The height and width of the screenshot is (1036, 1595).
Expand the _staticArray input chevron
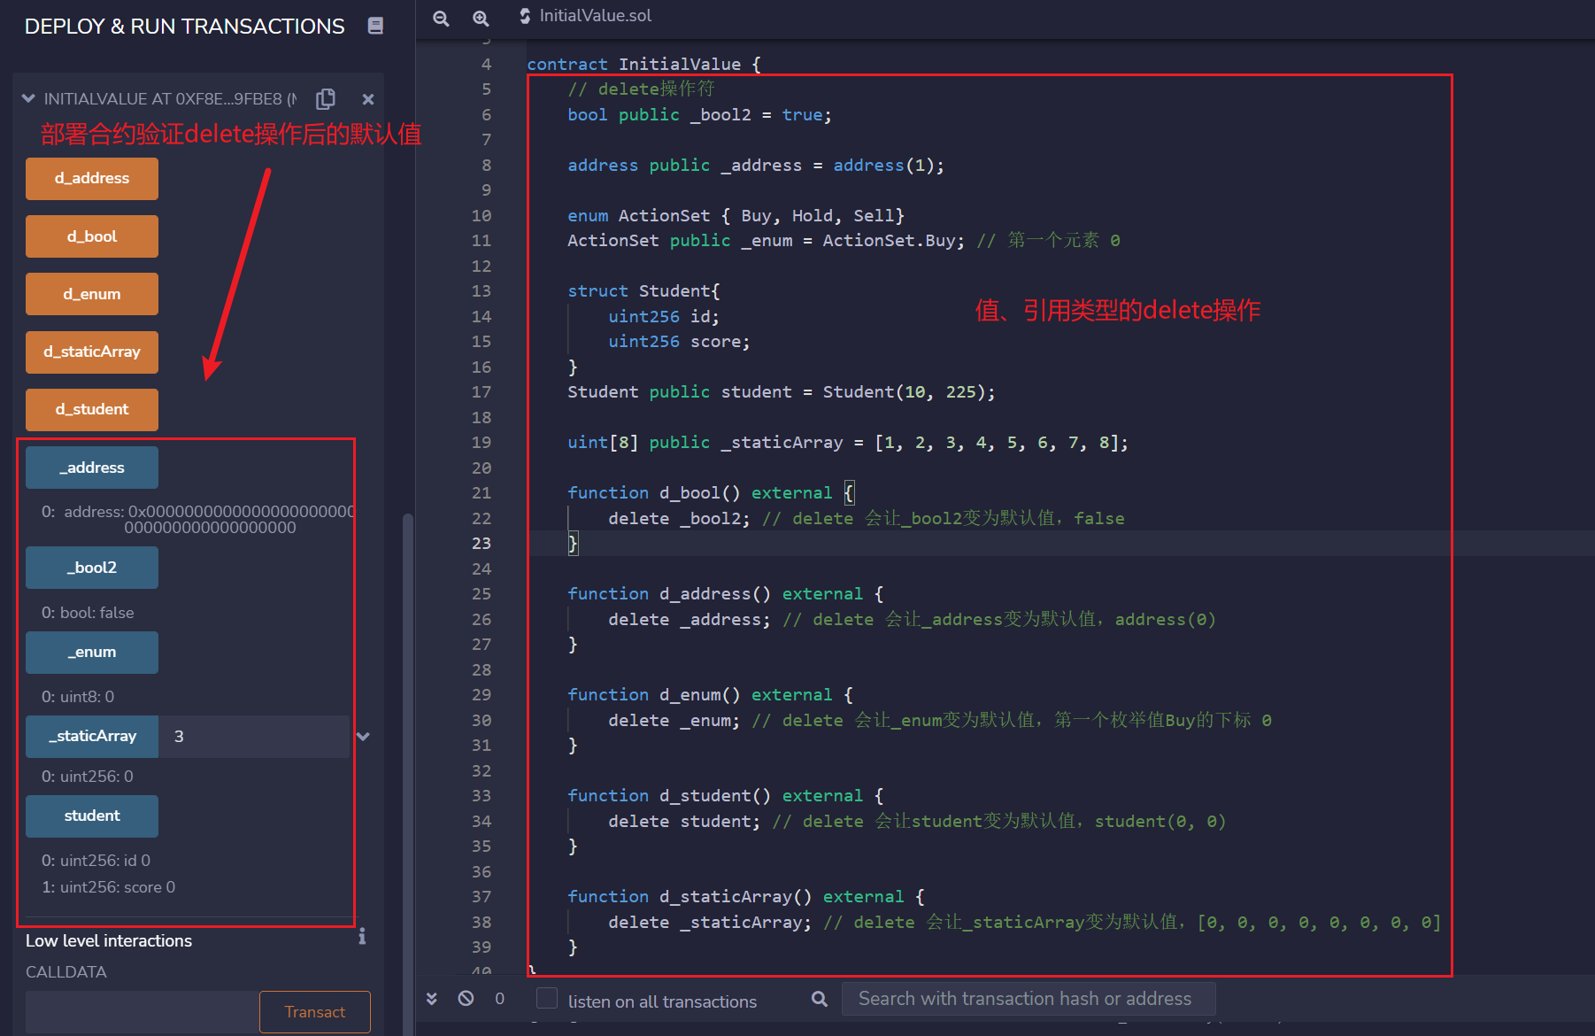point(363,737)
